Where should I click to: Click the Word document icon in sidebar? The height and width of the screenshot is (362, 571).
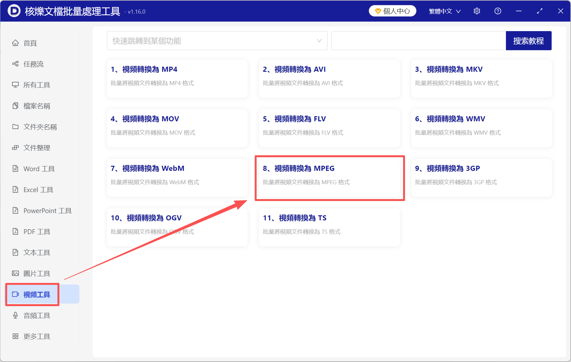pos(15,169)
